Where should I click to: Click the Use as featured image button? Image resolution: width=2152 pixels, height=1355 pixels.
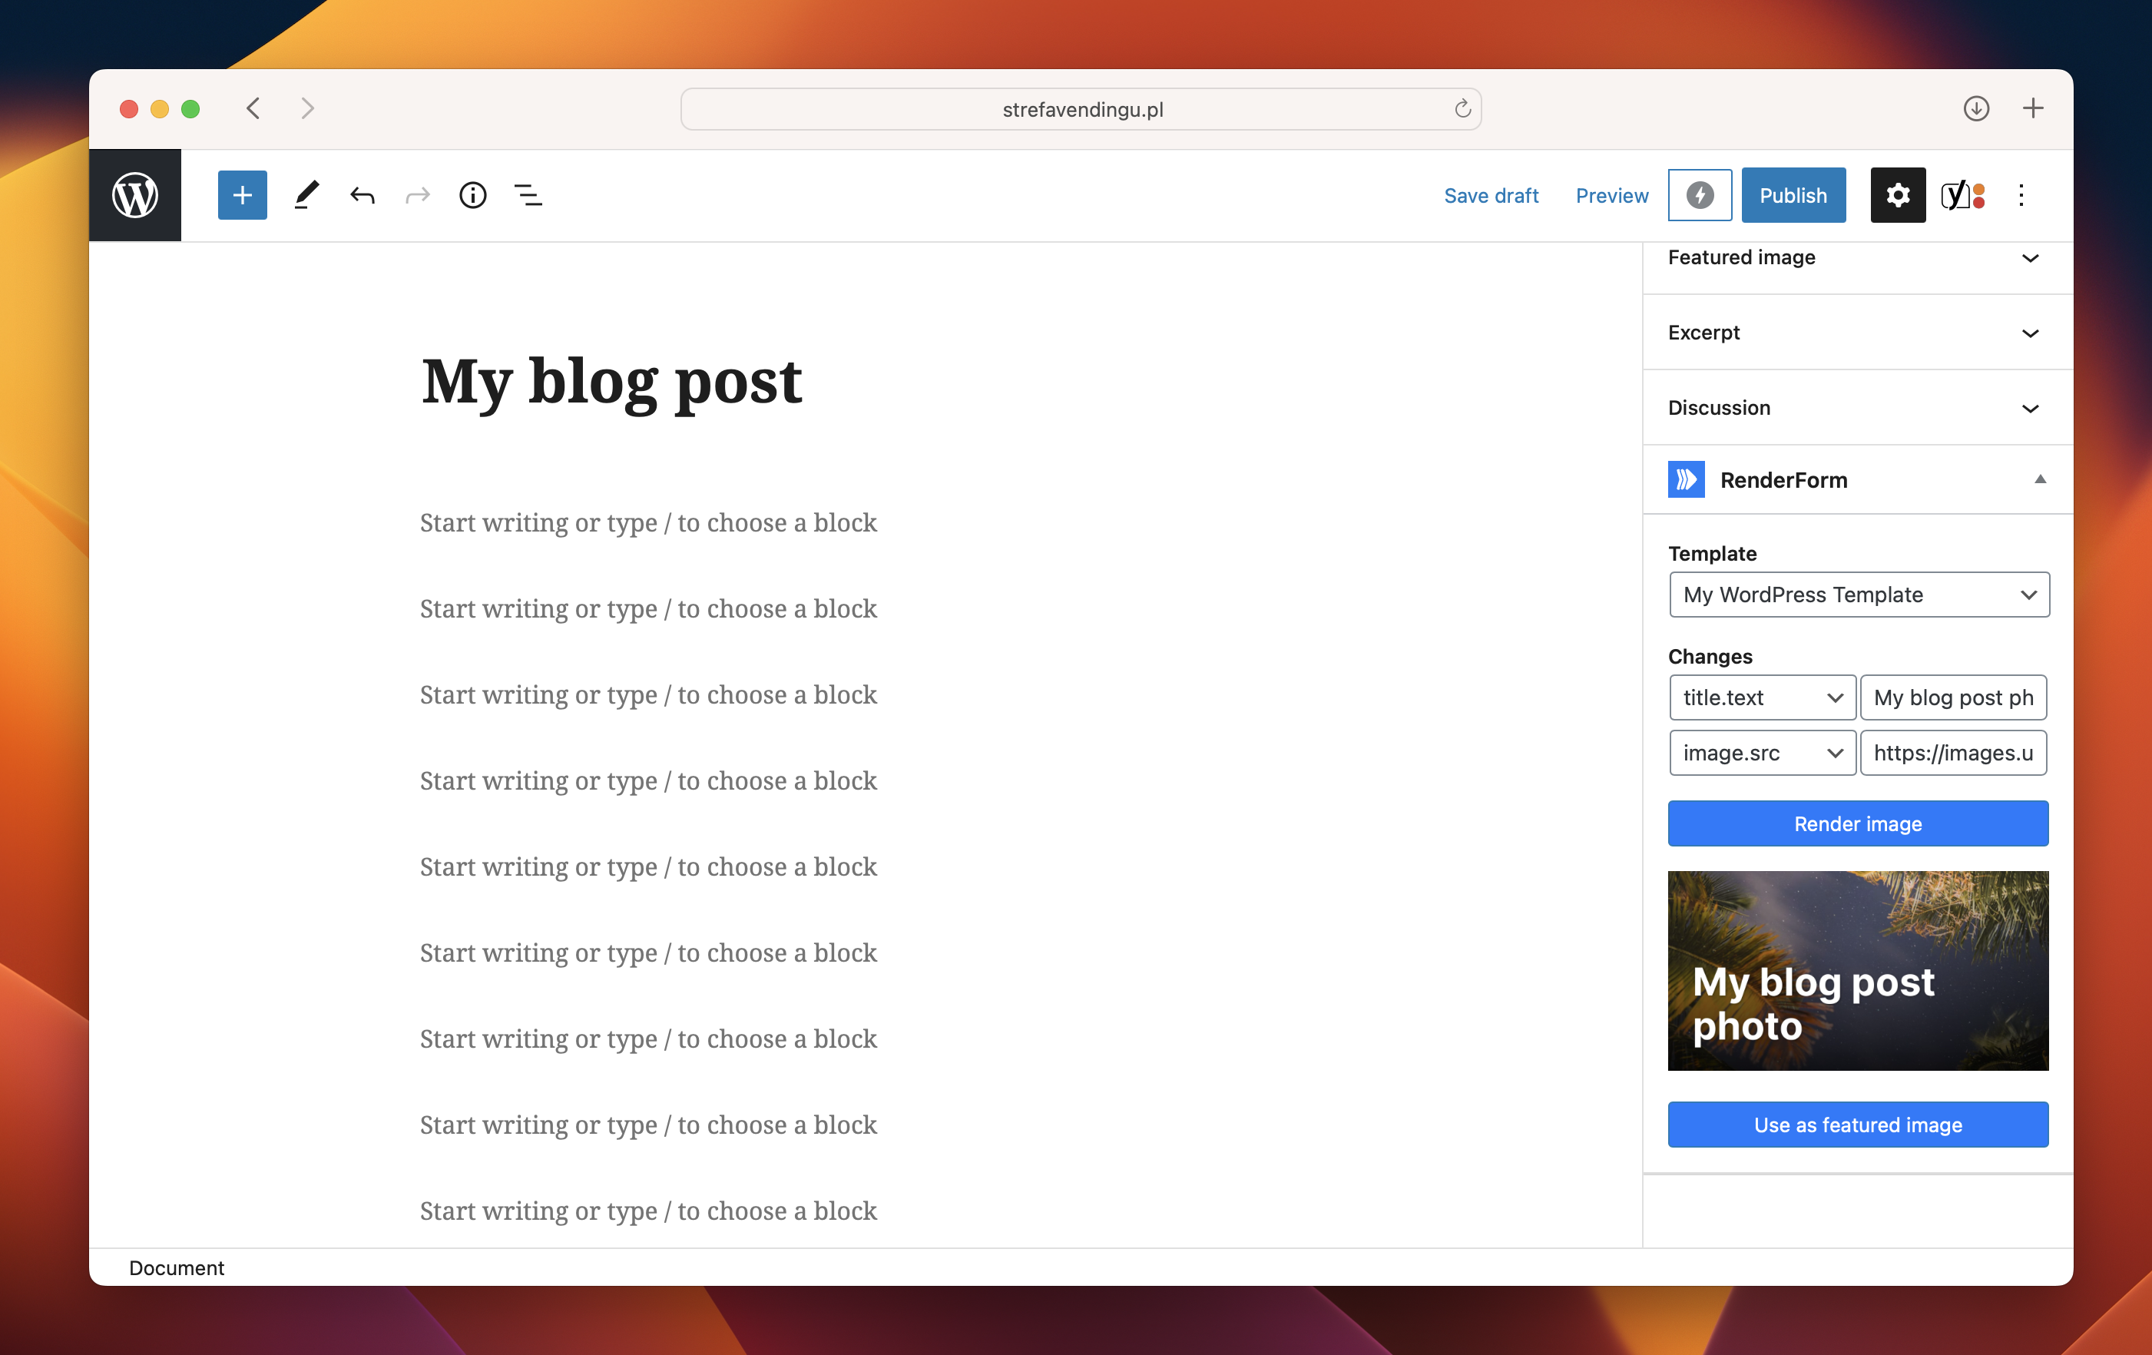point(1857,1124)
